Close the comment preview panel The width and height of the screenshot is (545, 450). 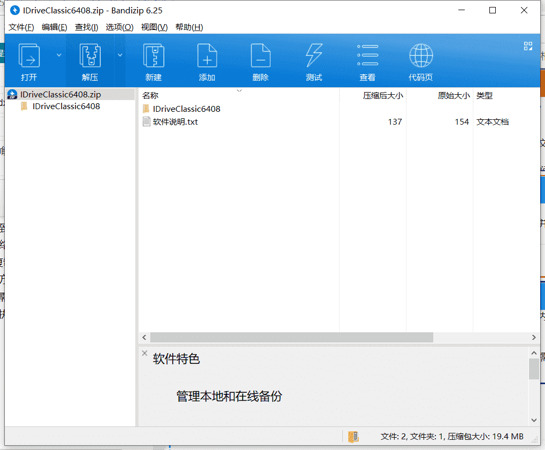[x=144, y=353]
